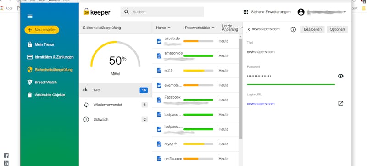This screenshot has width=367, height=166.
Task: Open Identitäten & Zahlungen section
Action: click(54, 57)
